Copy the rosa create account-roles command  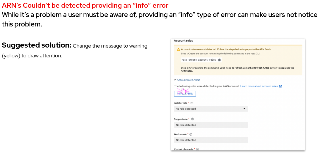tap(219, 60)
